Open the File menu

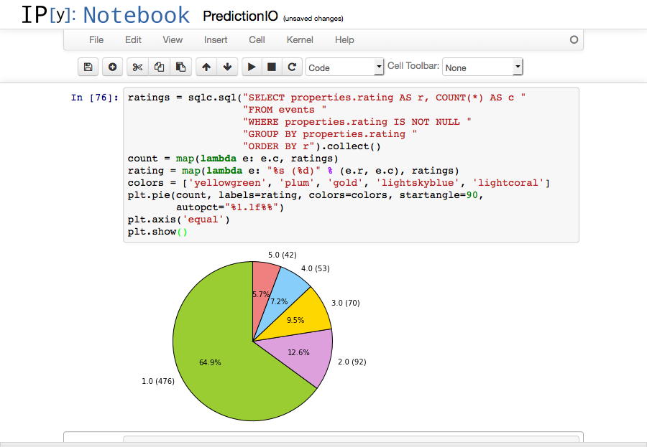pos(96,40)
